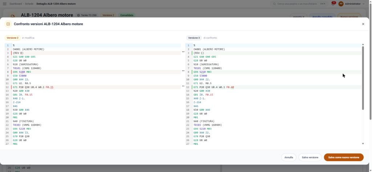Image resolution: width=372 pixels, height=172 pixels.
Task: Click the Ctrl K shortcut badge
Action: tap(323, 4)
